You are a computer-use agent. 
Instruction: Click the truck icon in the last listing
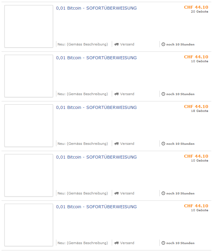pos(117,243)
